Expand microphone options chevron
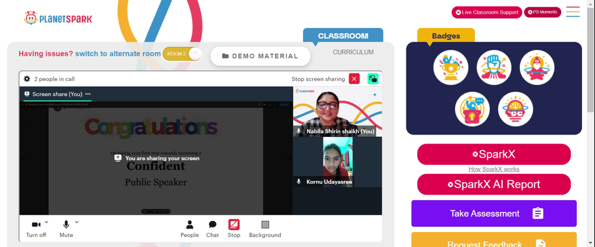 (77, 222)
